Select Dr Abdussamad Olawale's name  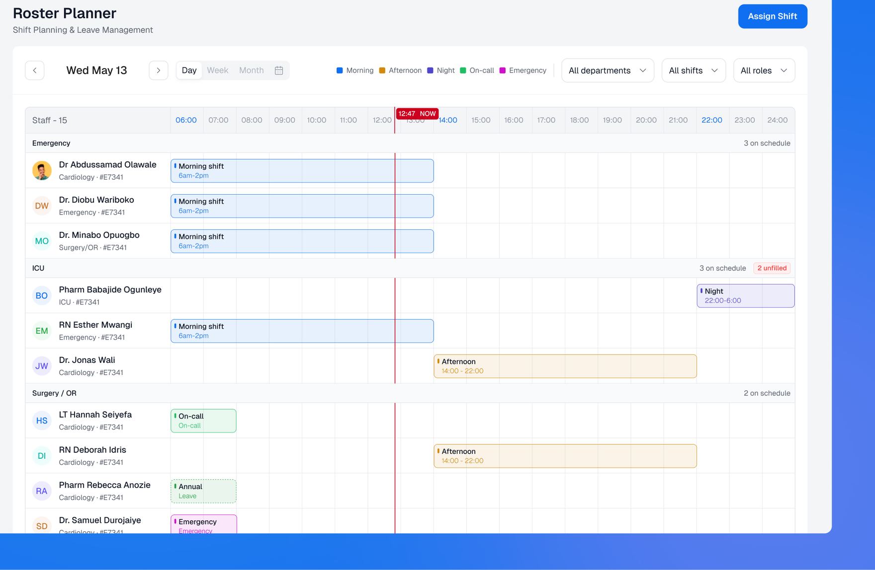107,165
